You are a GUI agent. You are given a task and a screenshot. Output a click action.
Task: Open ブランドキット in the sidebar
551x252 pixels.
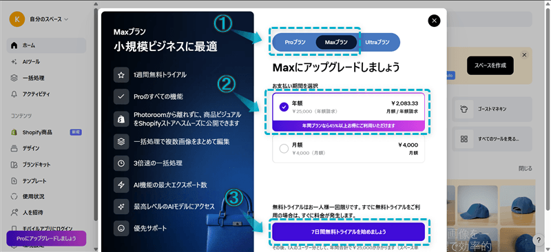point(46,165)
